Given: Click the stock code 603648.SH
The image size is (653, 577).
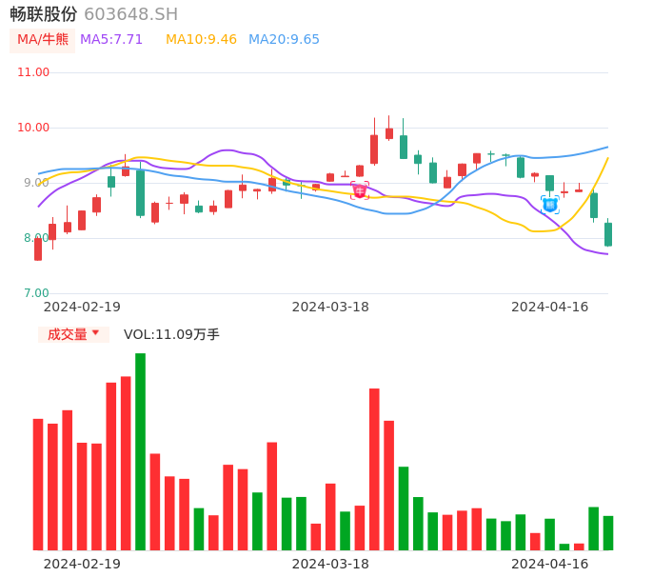Looking at the screenshot, I should [x=130, y=14].
